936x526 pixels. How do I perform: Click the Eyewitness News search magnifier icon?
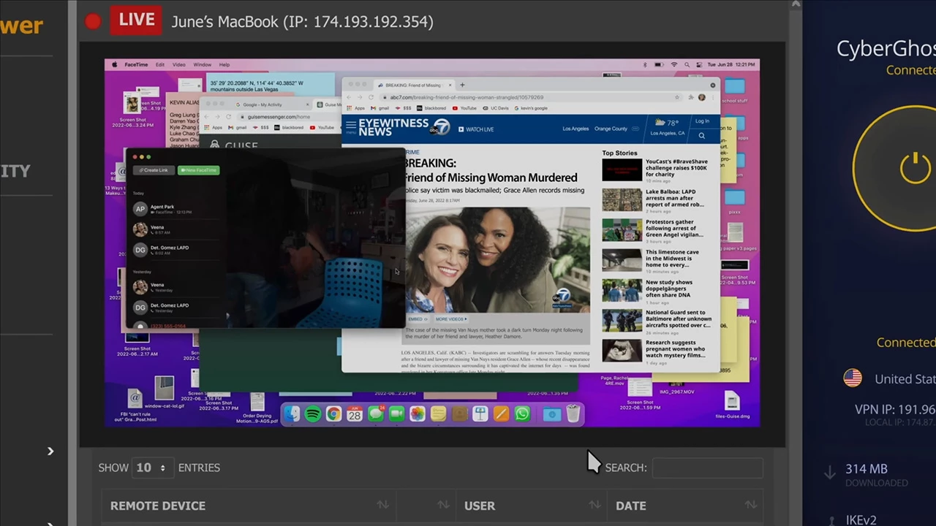[x=701, y=136]
